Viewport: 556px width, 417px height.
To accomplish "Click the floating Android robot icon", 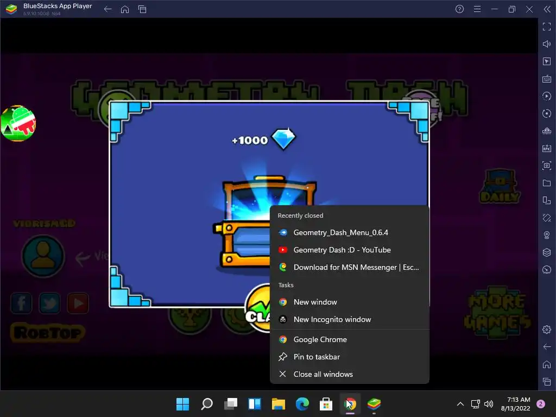I will tap(18, 123).
